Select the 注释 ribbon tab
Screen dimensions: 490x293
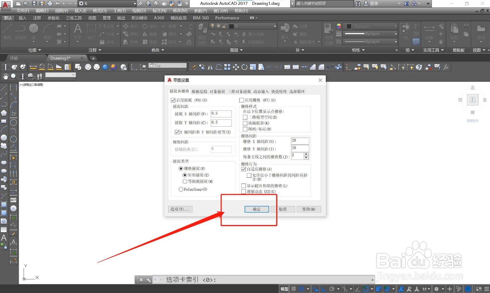point(37,18)
